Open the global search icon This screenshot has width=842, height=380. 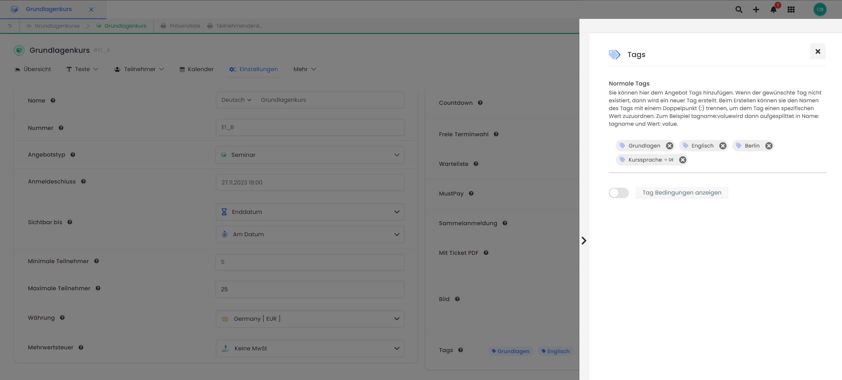[739, 10]
